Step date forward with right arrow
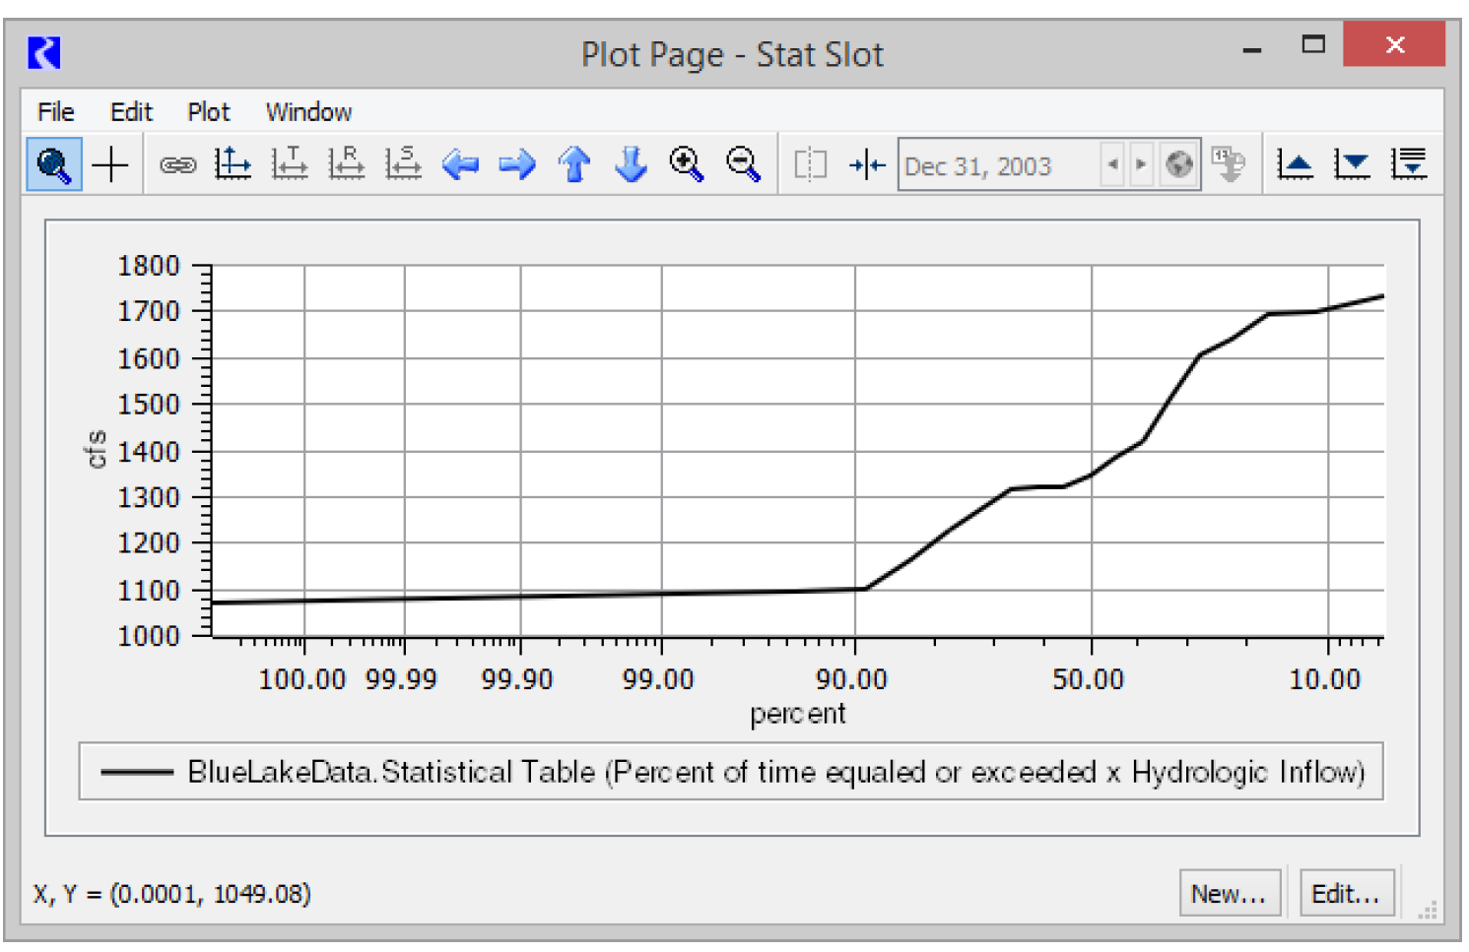Image resolution: width=1469 pixels, height=952 pixels. (x=1141, y=164)
